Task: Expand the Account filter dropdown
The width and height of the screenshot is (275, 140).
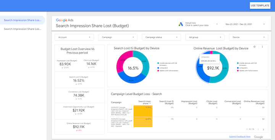Action: point(74,37)
